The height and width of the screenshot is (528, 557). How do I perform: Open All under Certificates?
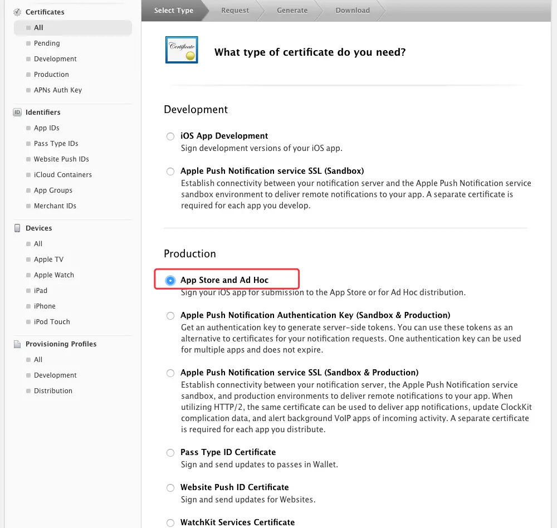point(73,28)
